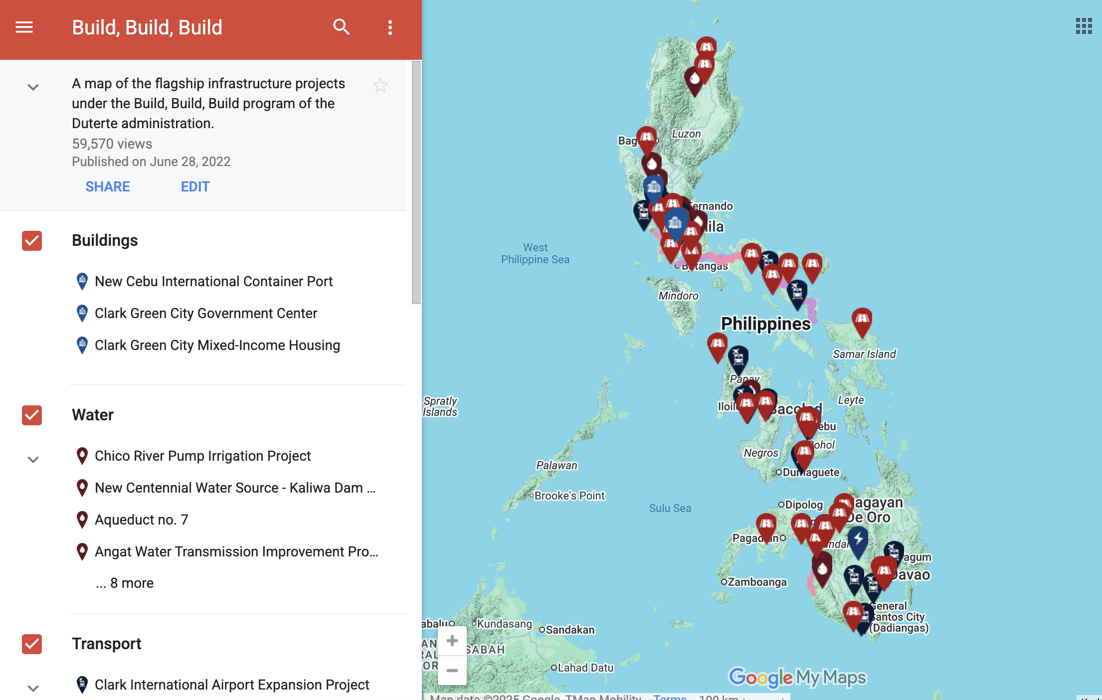The height and width of the screenshot is (700, 1102).
Task: Click the blue lightning power marker on map
Action: click(858, 539)
